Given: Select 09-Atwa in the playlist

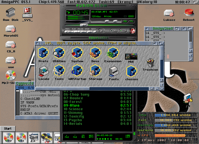Looking at the screenshot, I should click(98, 105).
